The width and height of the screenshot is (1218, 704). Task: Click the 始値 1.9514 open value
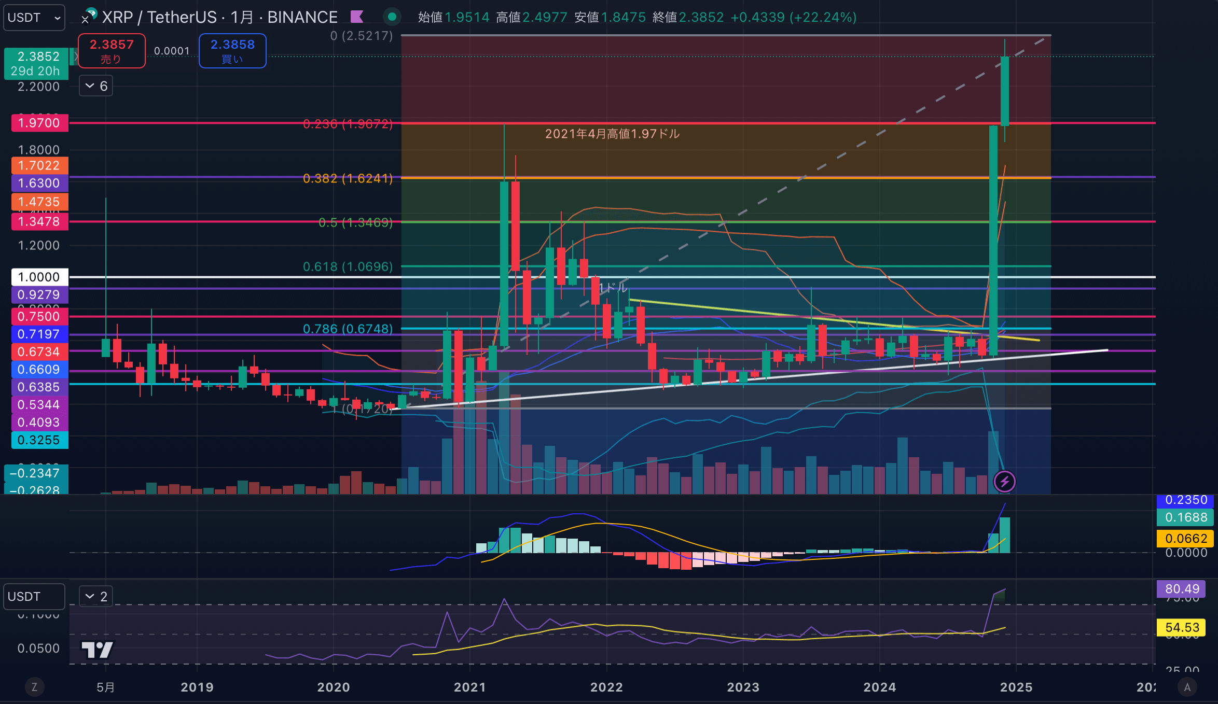coord(453,17)
